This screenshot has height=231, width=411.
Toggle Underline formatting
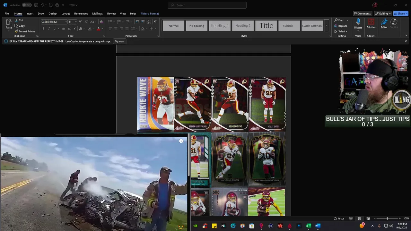54,29
